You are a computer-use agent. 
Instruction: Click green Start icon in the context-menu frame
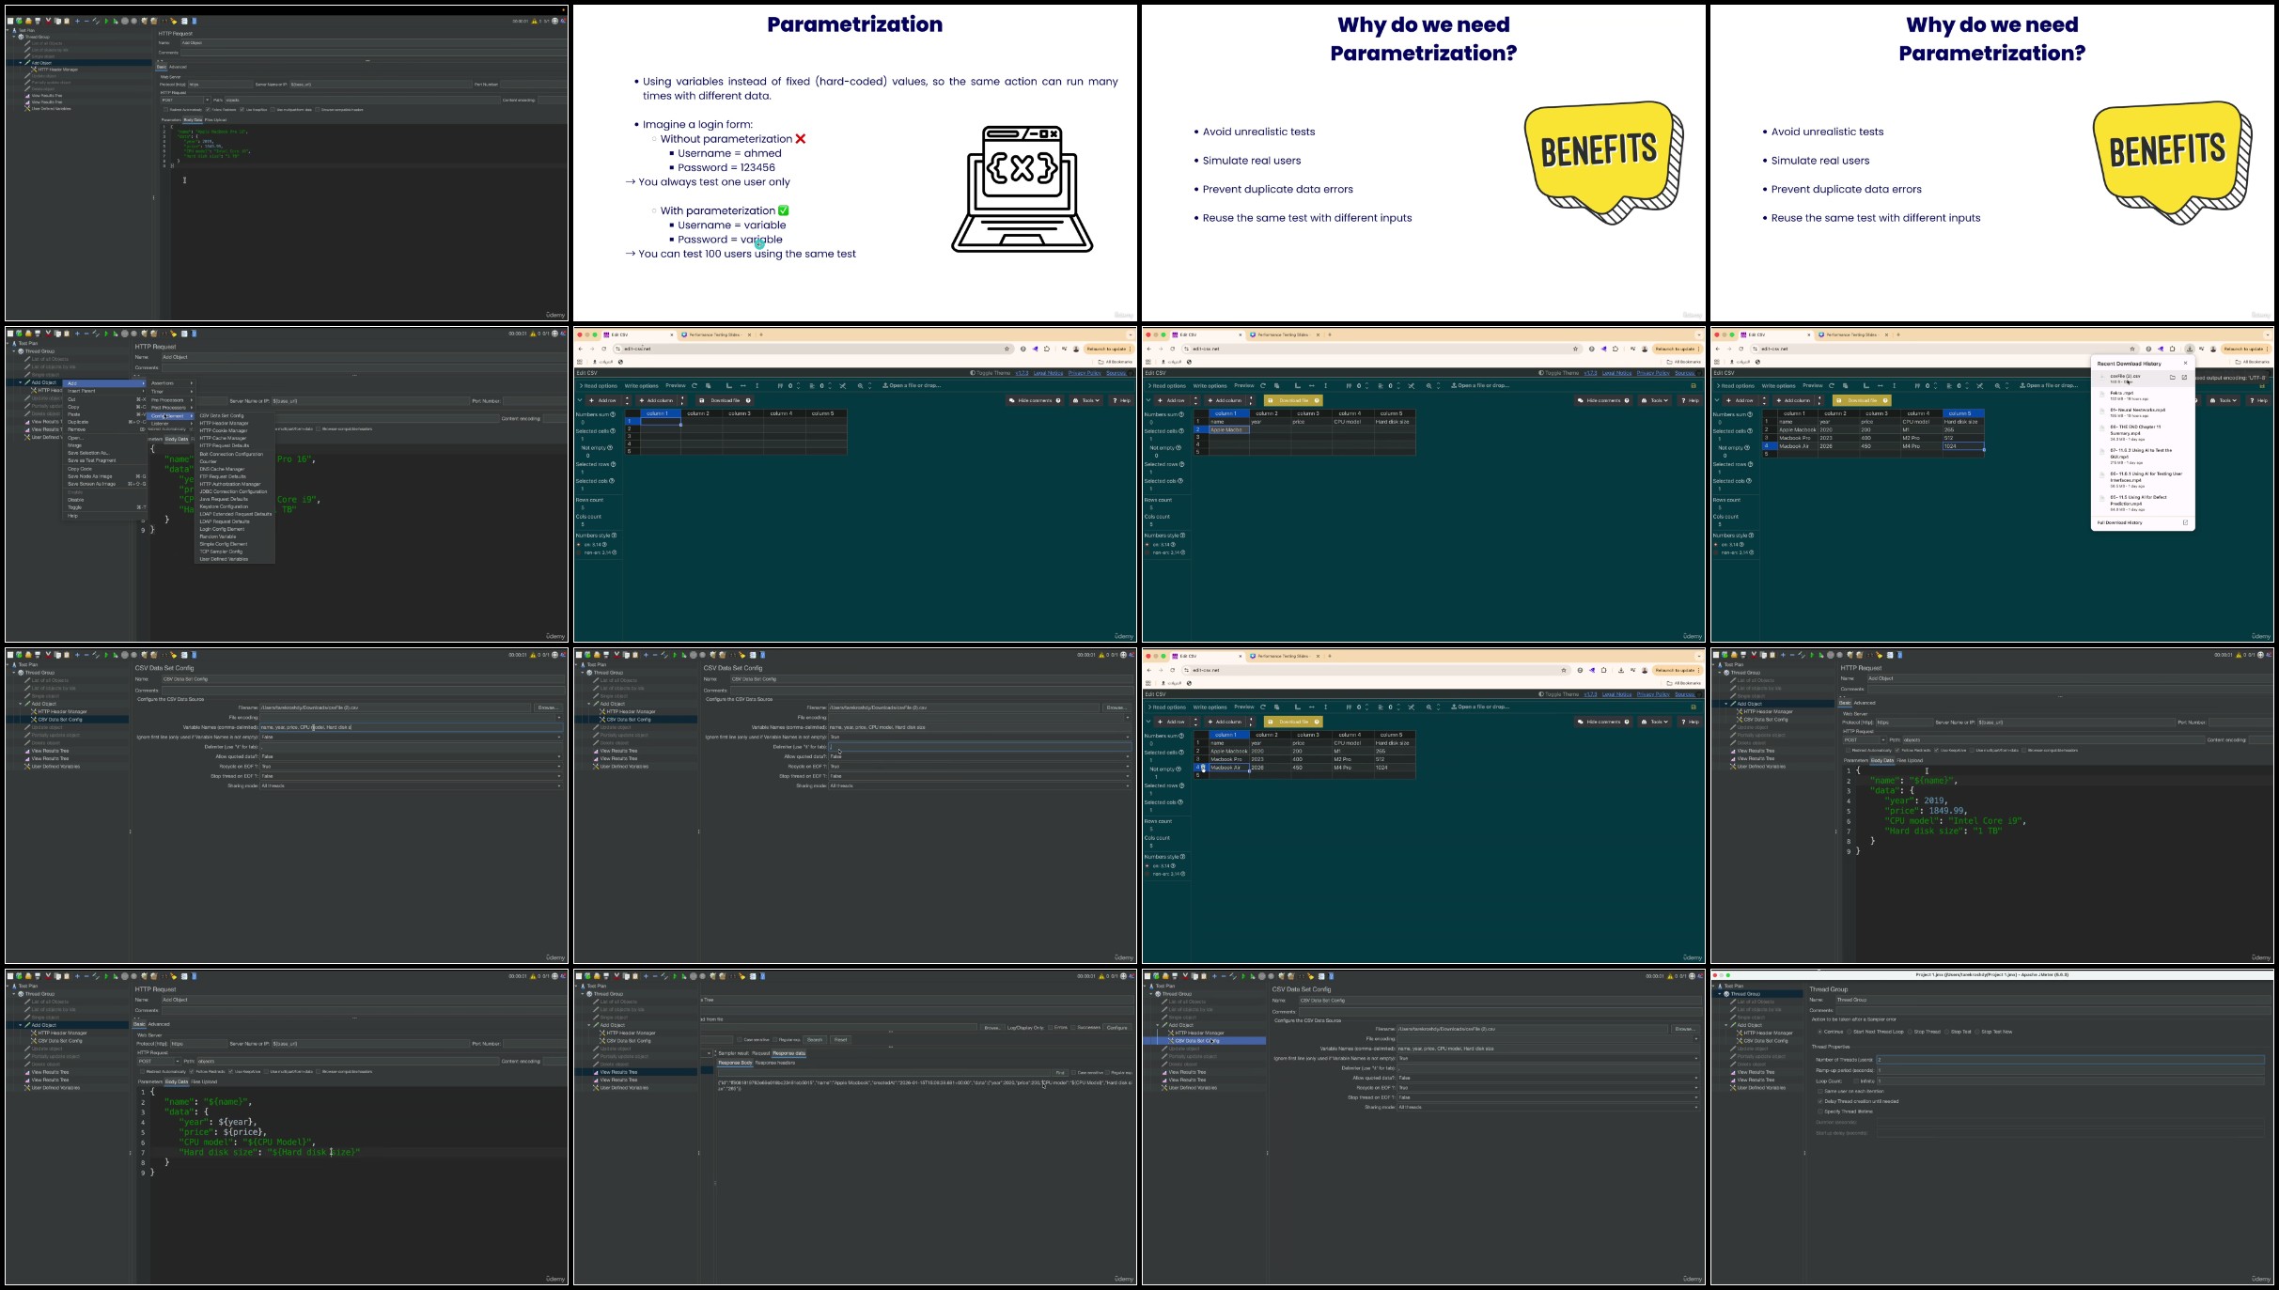[x=106, y=334]
